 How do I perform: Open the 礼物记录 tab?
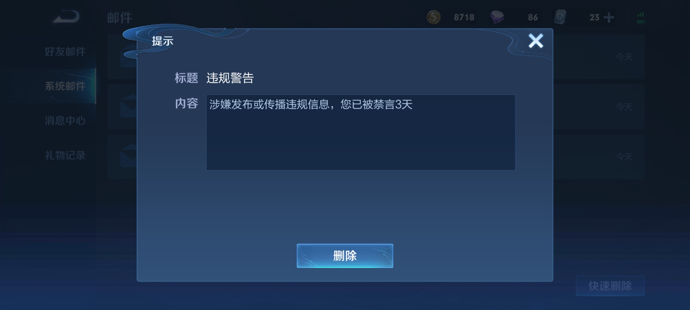65,155
